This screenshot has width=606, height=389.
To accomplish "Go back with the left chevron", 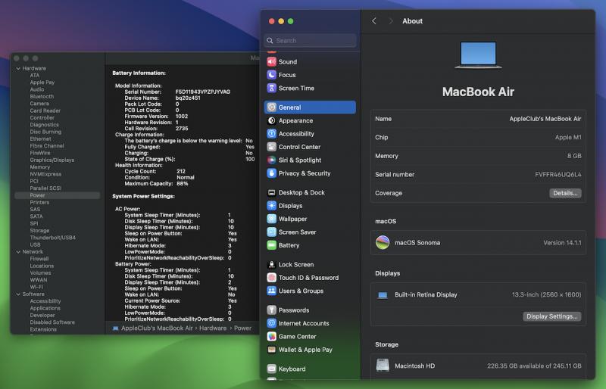I will pos(373,21).
